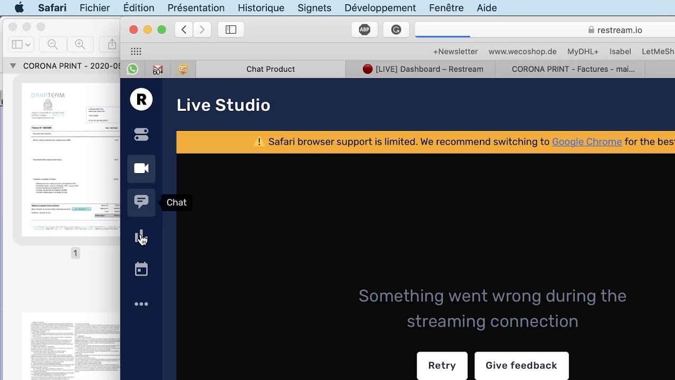Zoom out in the Preview window
This screenshot has width=675, height=380.
pos(53,44)
